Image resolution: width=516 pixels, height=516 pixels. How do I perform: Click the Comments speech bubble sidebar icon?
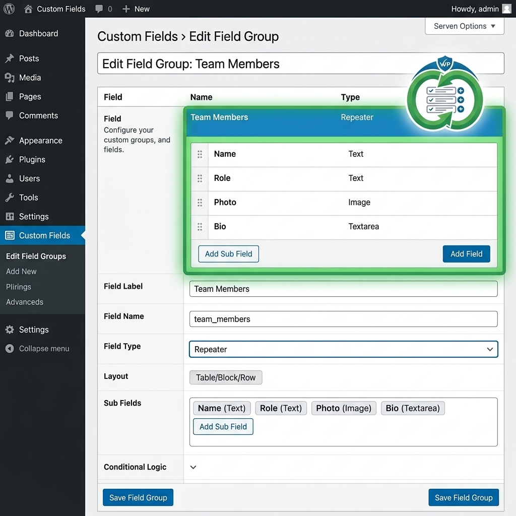click(x=10, y=115)
